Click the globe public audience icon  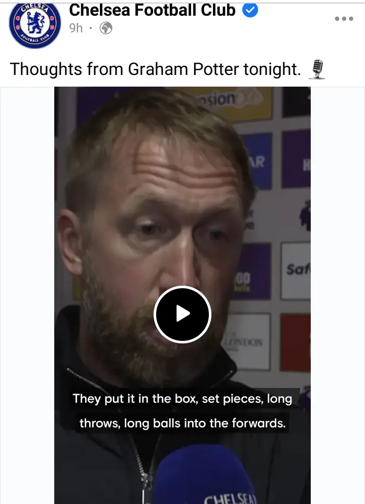[x=106, y=28]
